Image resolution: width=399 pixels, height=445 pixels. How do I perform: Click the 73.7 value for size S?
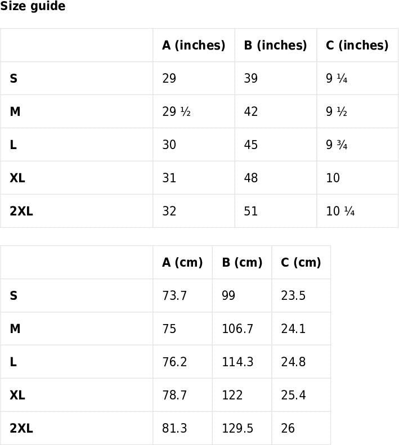pos(174,296)
